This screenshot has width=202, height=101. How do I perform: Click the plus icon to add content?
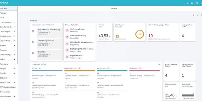pyautogui.click(x=193, y=15)
